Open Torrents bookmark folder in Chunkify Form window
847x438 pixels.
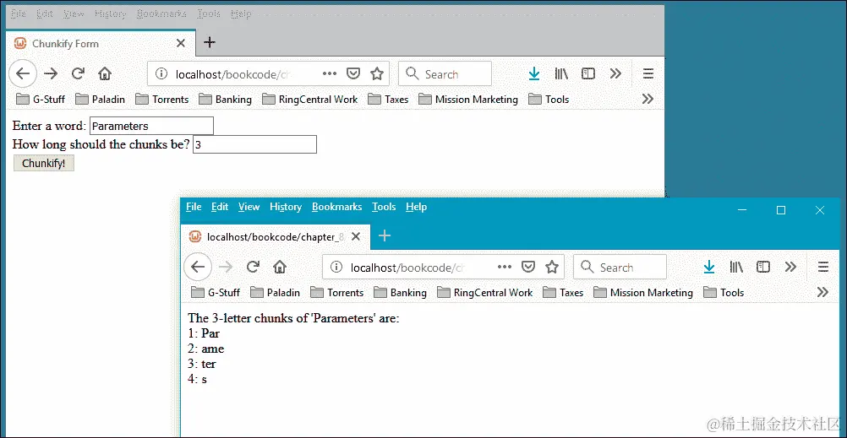pyautogui.click(x=162, y=100)
